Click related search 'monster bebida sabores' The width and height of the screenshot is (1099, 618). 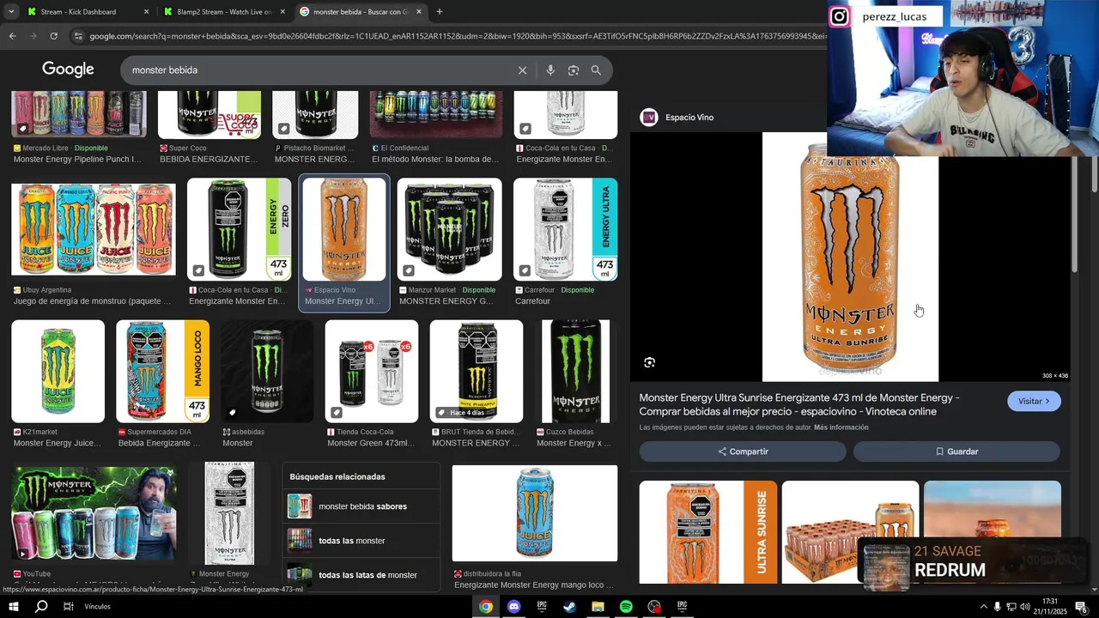[x=361, y=506]
